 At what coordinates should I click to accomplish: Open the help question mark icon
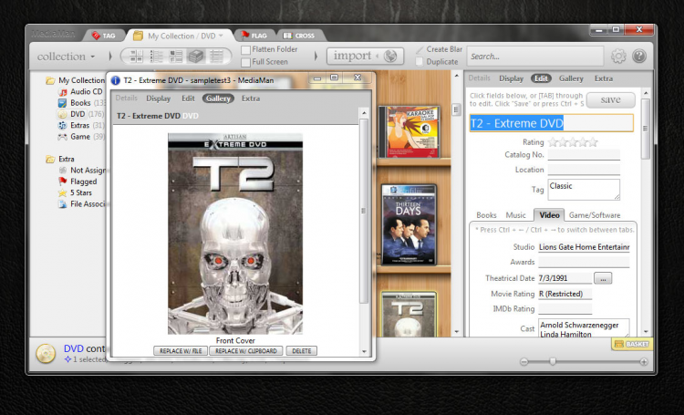click(639, 56)
